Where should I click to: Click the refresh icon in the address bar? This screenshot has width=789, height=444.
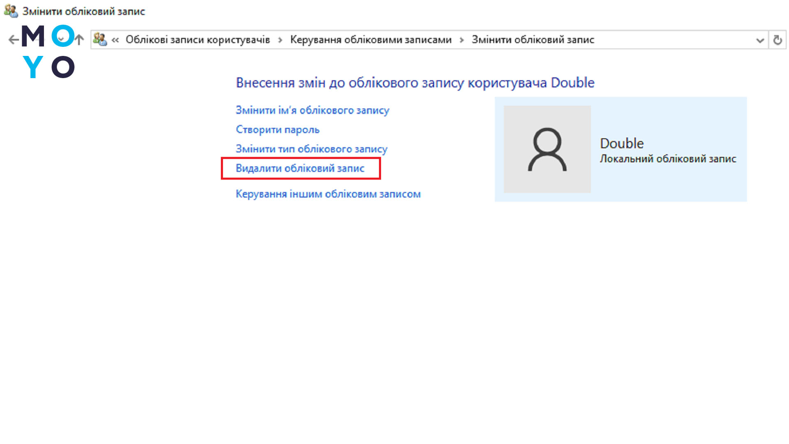[x=777, y=39]
